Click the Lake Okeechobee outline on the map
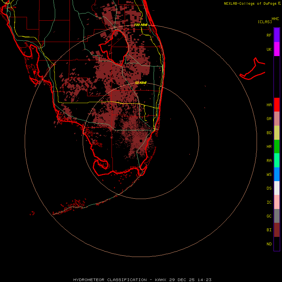The height and width of the screenshot is (282, 282). (114, 47)
